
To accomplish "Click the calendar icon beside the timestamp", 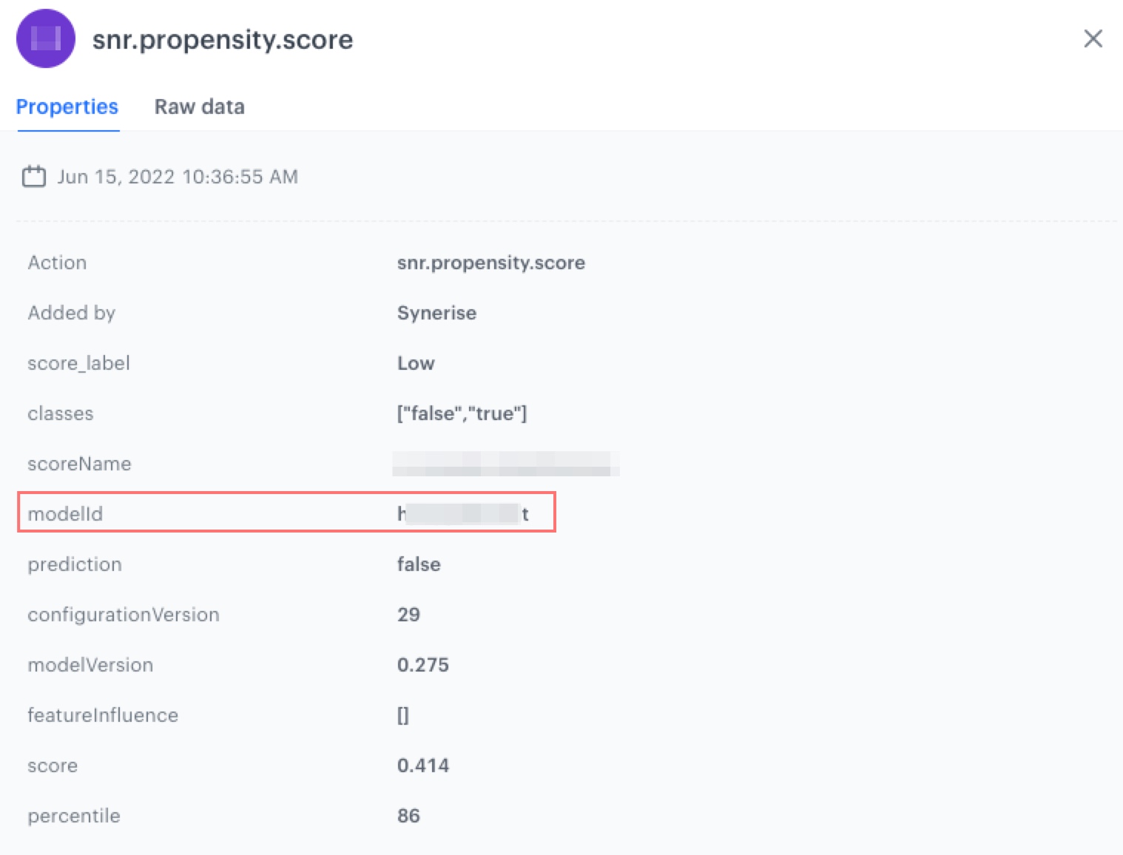I will [33, 176].
